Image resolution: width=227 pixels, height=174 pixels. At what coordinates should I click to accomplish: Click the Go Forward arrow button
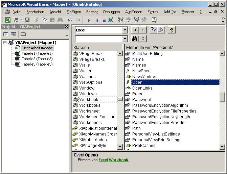[143, 30]
